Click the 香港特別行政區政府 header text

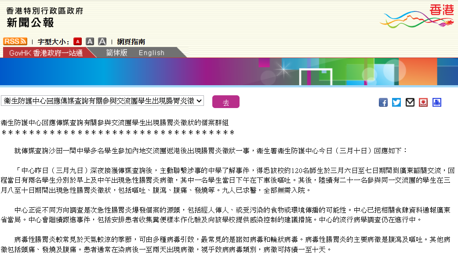point(45,11)
